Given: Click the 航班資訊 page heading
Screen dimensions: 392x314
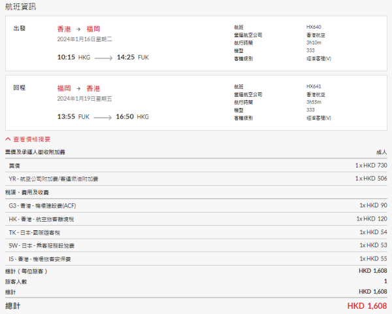Looking at the screenshot, I should (21, 7).
